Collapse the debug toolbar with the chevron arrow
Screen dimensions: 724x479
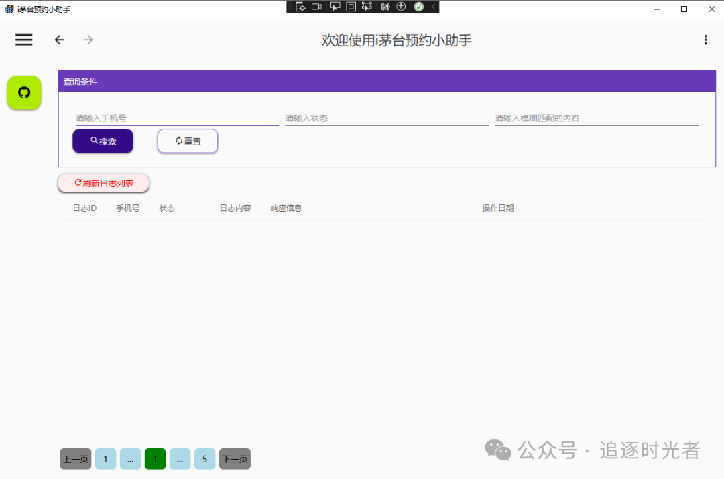click(432, 7)
